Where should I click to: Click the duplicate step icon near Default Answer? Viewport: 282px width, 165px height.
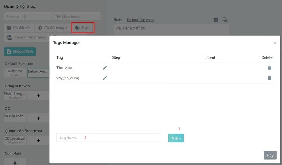point(225,20)
